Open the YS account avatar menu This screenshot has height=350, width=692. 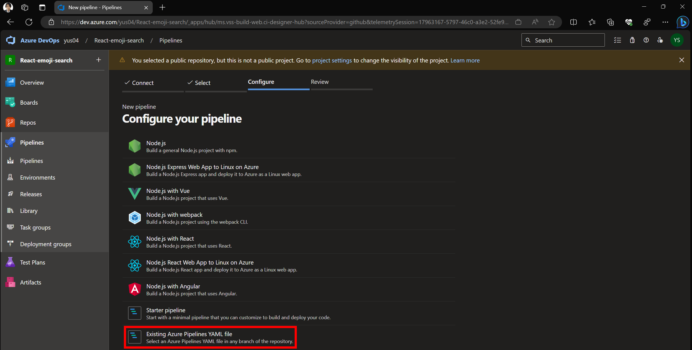click(x=677, y=40)
